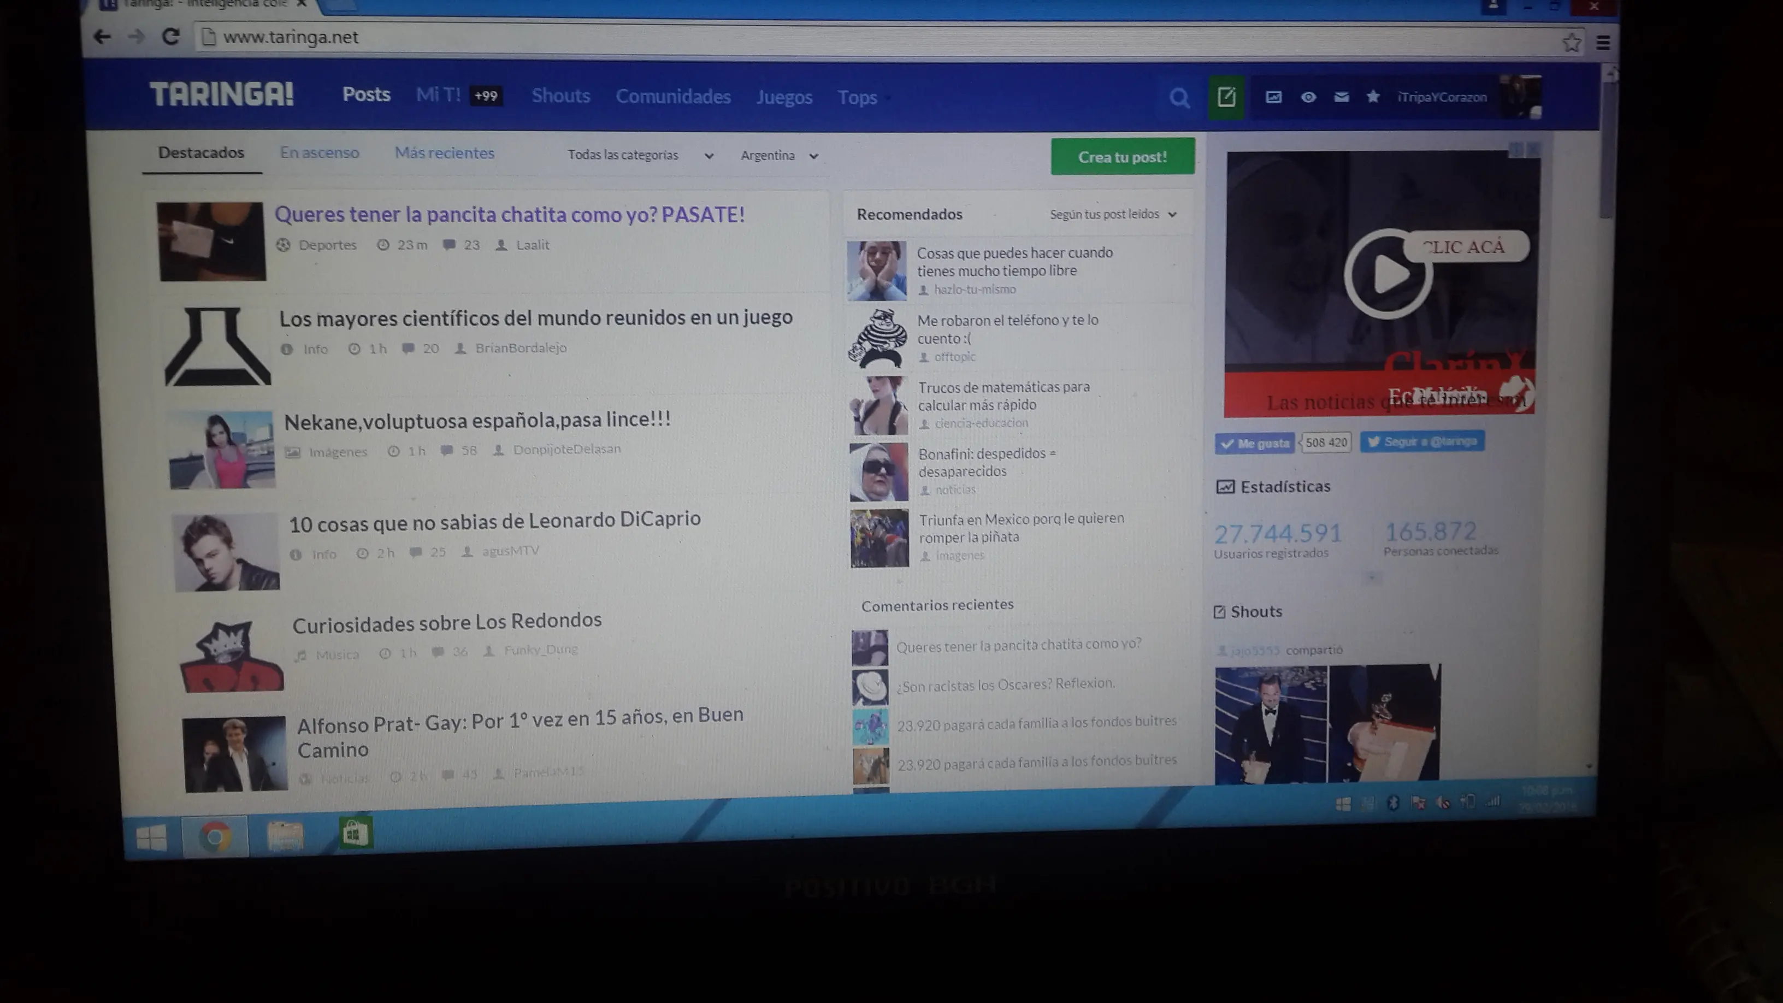Click the author BrianBordalejo
Viewport: 1783px width, 1003px height.
[521, 348]
